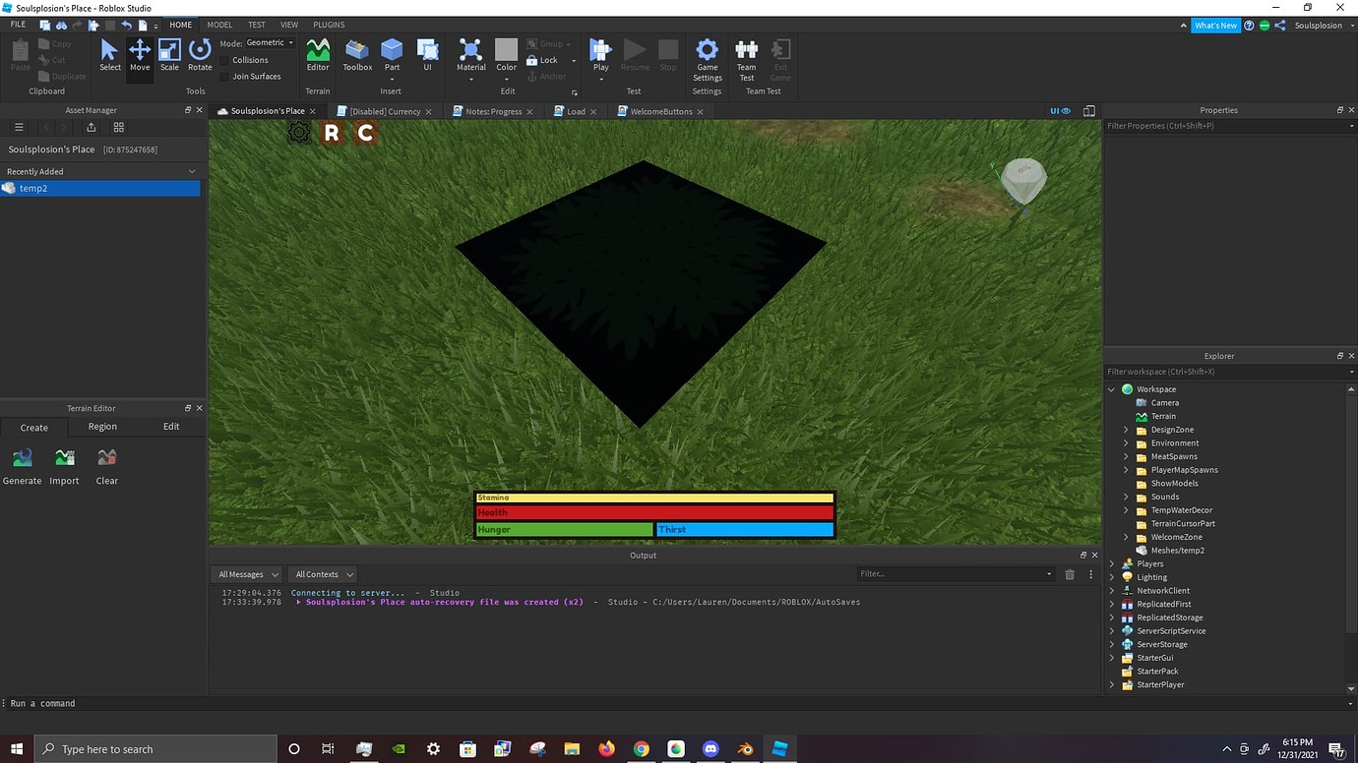1358x763 pixels.
Task: Open the Terrain Editor
Action: pos(317,54)
